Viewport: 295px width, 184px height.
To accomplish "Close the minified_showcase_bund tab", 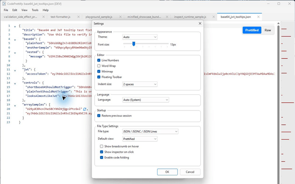I will point(167,17).
